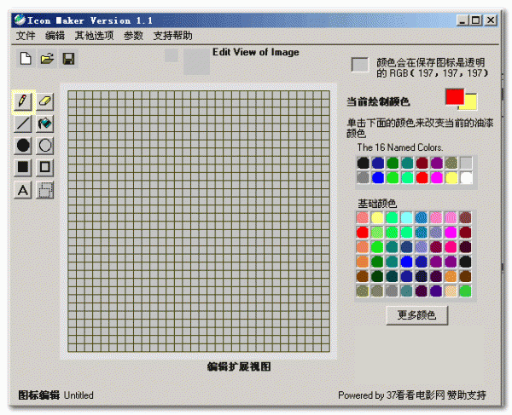Image resolution: width=512 pixels, height=415 pixels.
Task: Click the transparent color preview box
Action: [x=359, y=65]
